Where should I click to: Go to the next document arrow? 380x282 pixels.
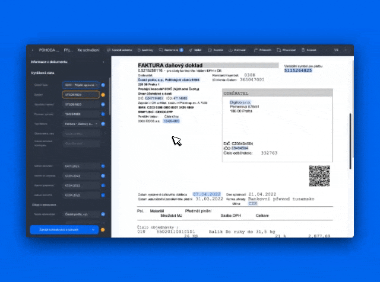(x=346, y=50)
